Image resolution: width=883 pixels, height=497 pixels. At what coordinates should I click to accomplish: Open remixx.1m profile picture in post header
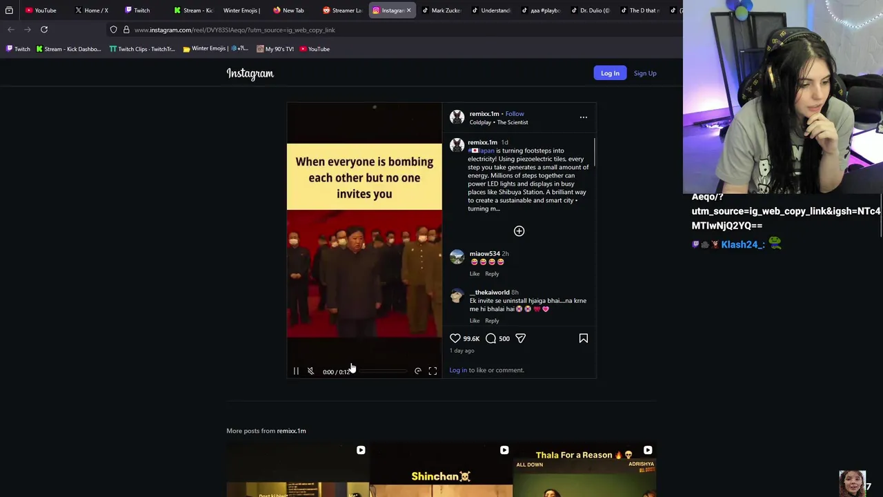coord(457,117)
